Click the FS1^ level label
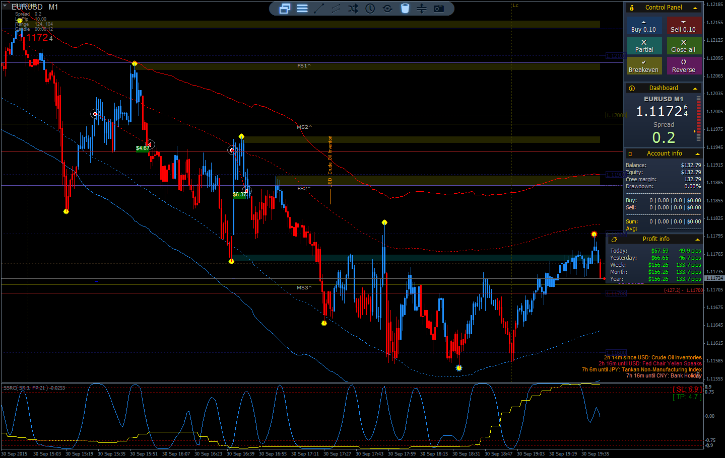The image size is (725, 458). (x=304, y=66)
